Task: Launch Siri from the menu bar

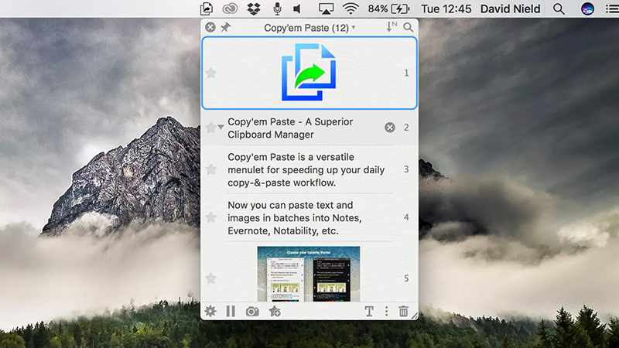Action: click(587, 9)
